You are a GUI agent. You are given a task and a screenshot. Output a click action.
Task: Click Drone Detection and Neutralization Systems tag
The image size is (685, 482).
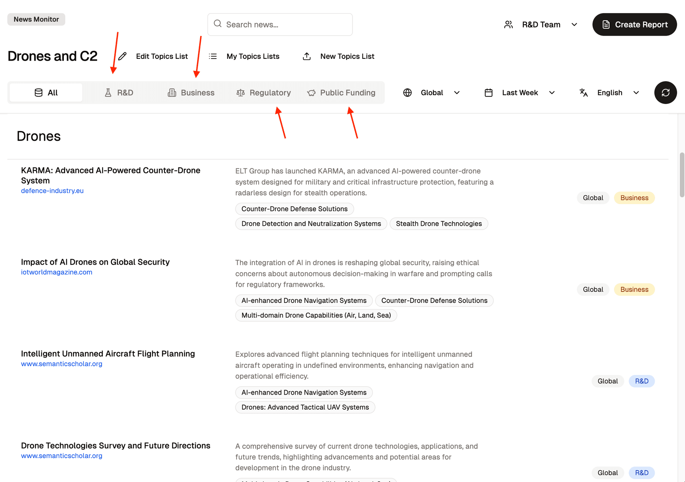point(311,224)
